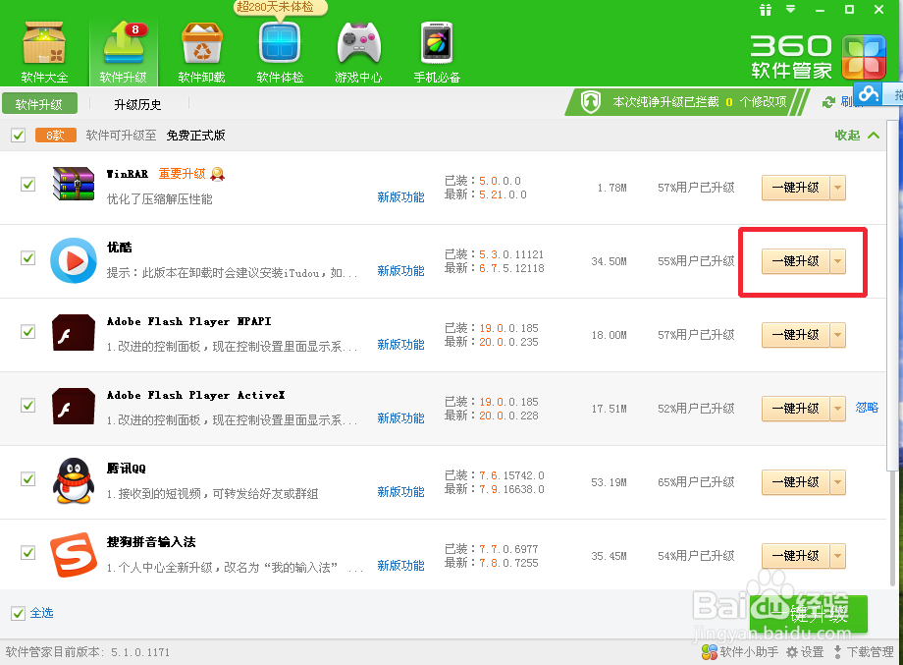Switch to the 软件升级 sub-tab
The width and height of the screenshot is (903, 665).
coord(39,104)
